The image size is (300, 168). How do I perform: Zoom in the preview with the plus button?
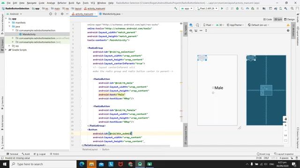coord(285,126)
